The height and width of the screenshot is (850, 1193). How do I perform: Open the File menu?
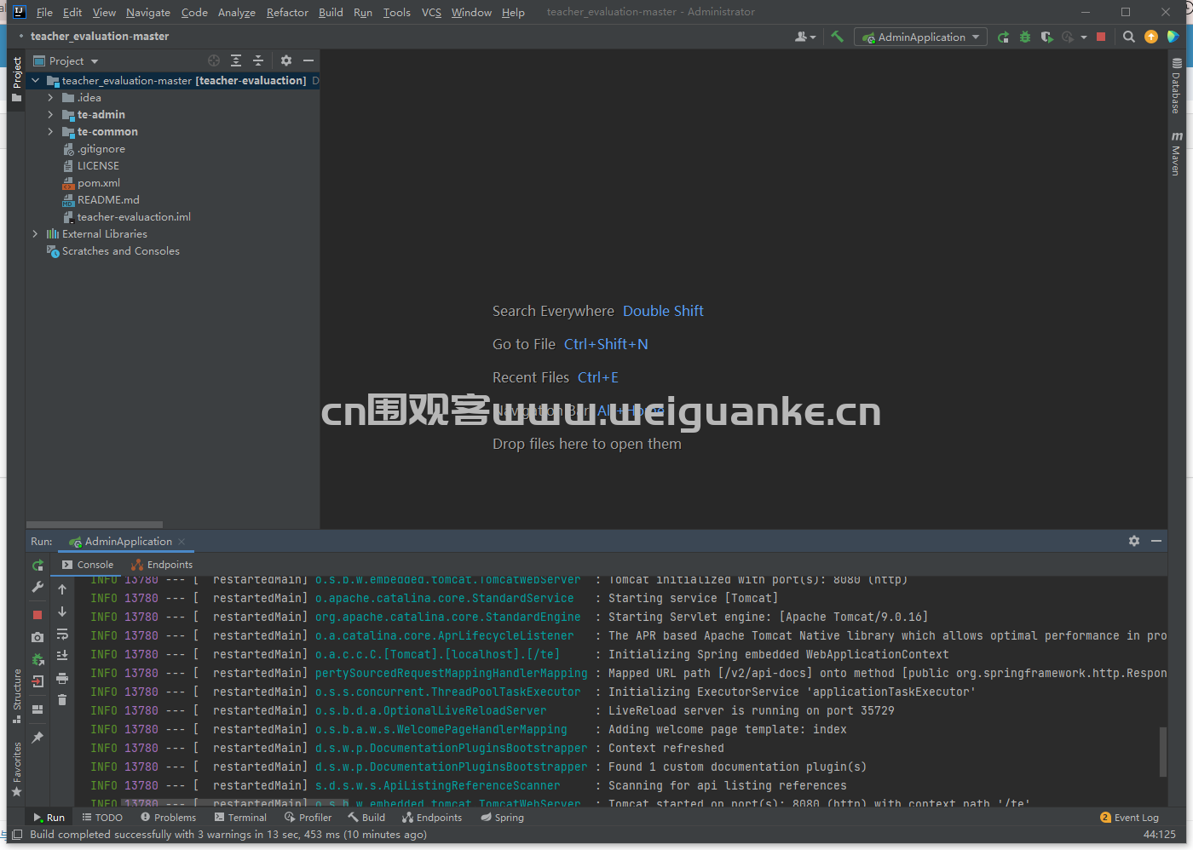pyautogui.click(x=44, y=13)
